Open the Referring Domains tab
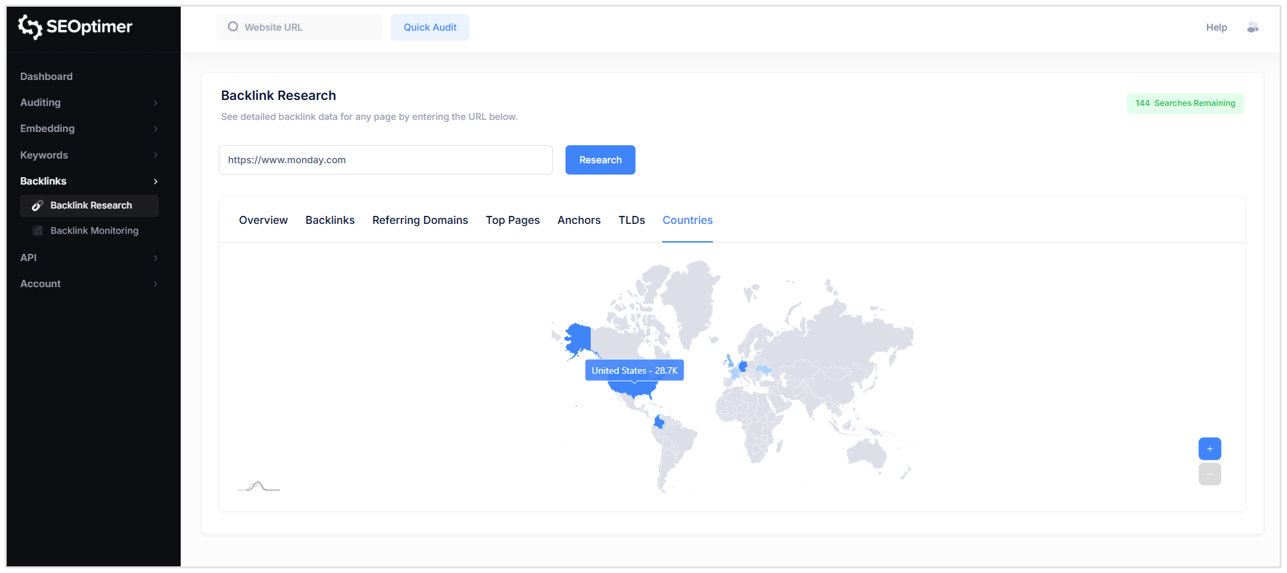The width and height of the screenshot is (1287, 573). coord(420,220)
